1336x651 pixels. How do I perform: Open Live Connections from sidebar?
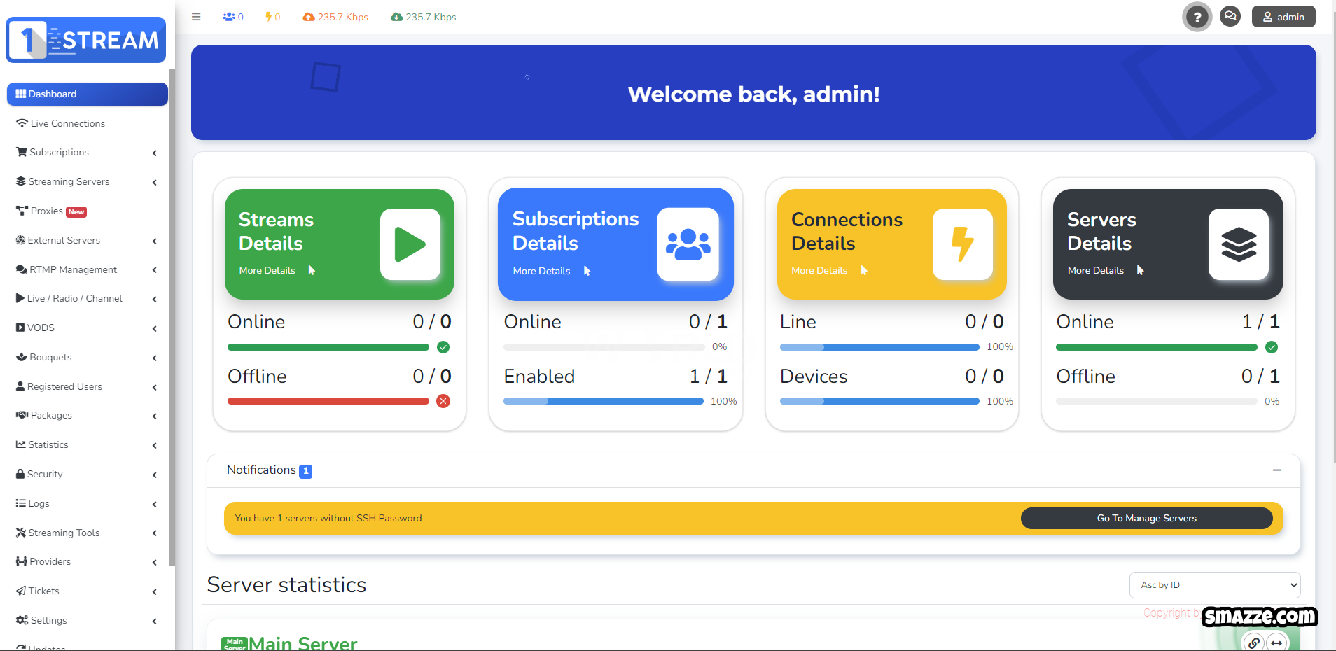67,124
